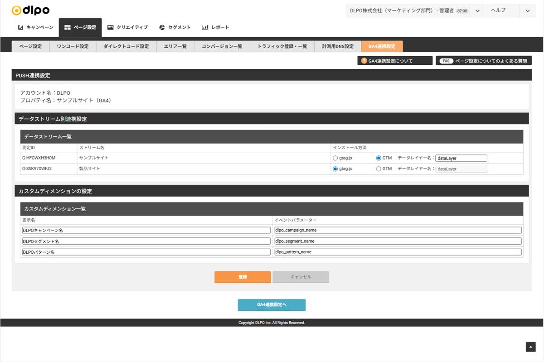544x362 pixels.
Task: Select GTM for 製品サイト stream
Action: tap(379, 169)
